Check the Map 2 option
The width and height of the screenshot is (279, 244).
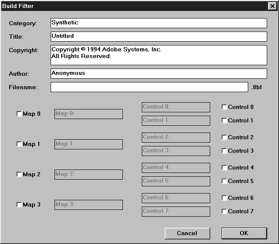(19, 175)
